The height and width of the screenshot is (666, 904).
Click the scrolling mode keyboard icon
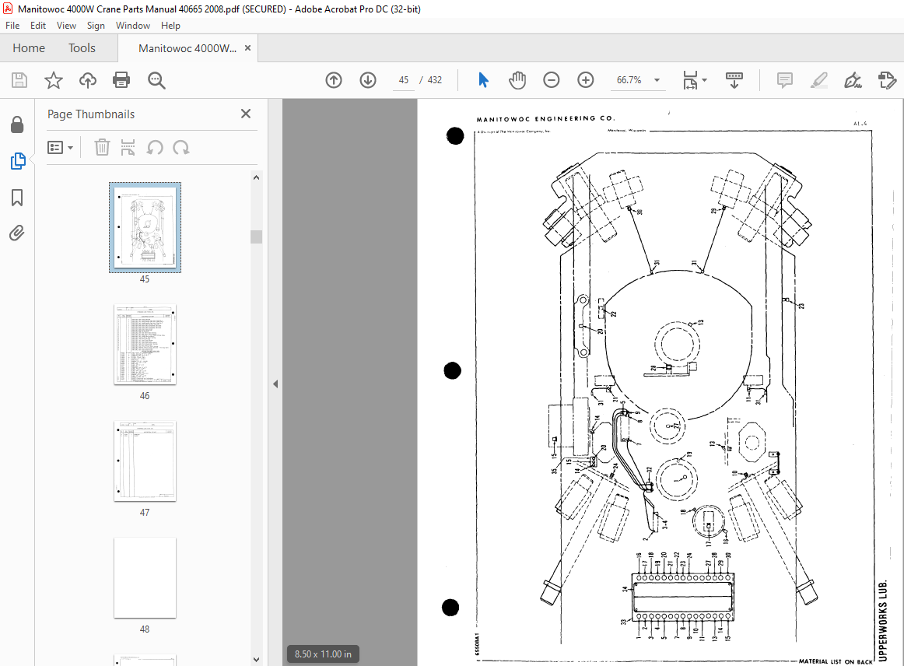coord(734,80)
